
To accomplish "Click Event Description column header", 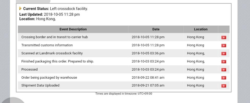I will pyautogui.click(x=73, y=29).
